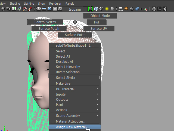
Task: Open the bookmarks icon in panel toolbar
Action: point(14,9)
